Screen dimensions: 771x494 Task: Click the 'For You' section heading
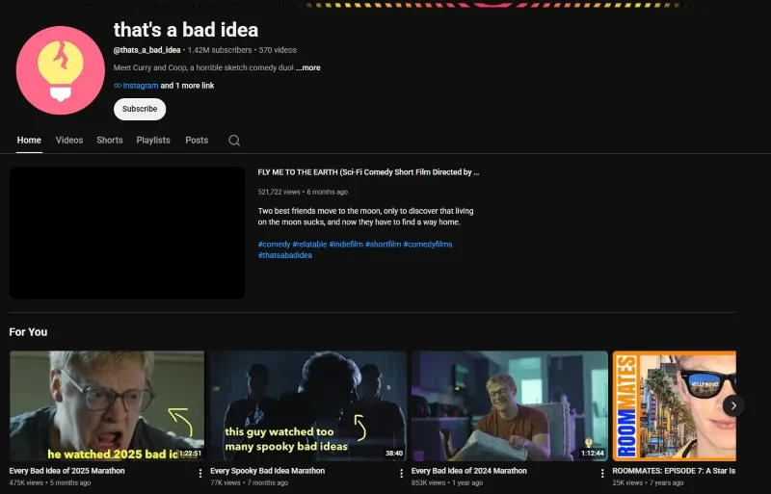[x=28, y=332]
